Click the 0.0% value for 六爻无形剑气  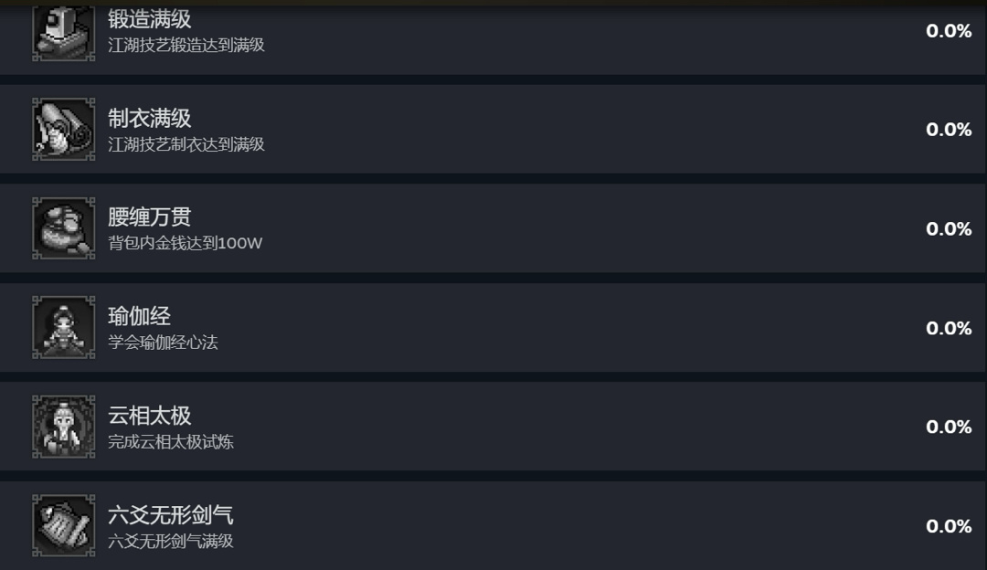pos(949,526)
